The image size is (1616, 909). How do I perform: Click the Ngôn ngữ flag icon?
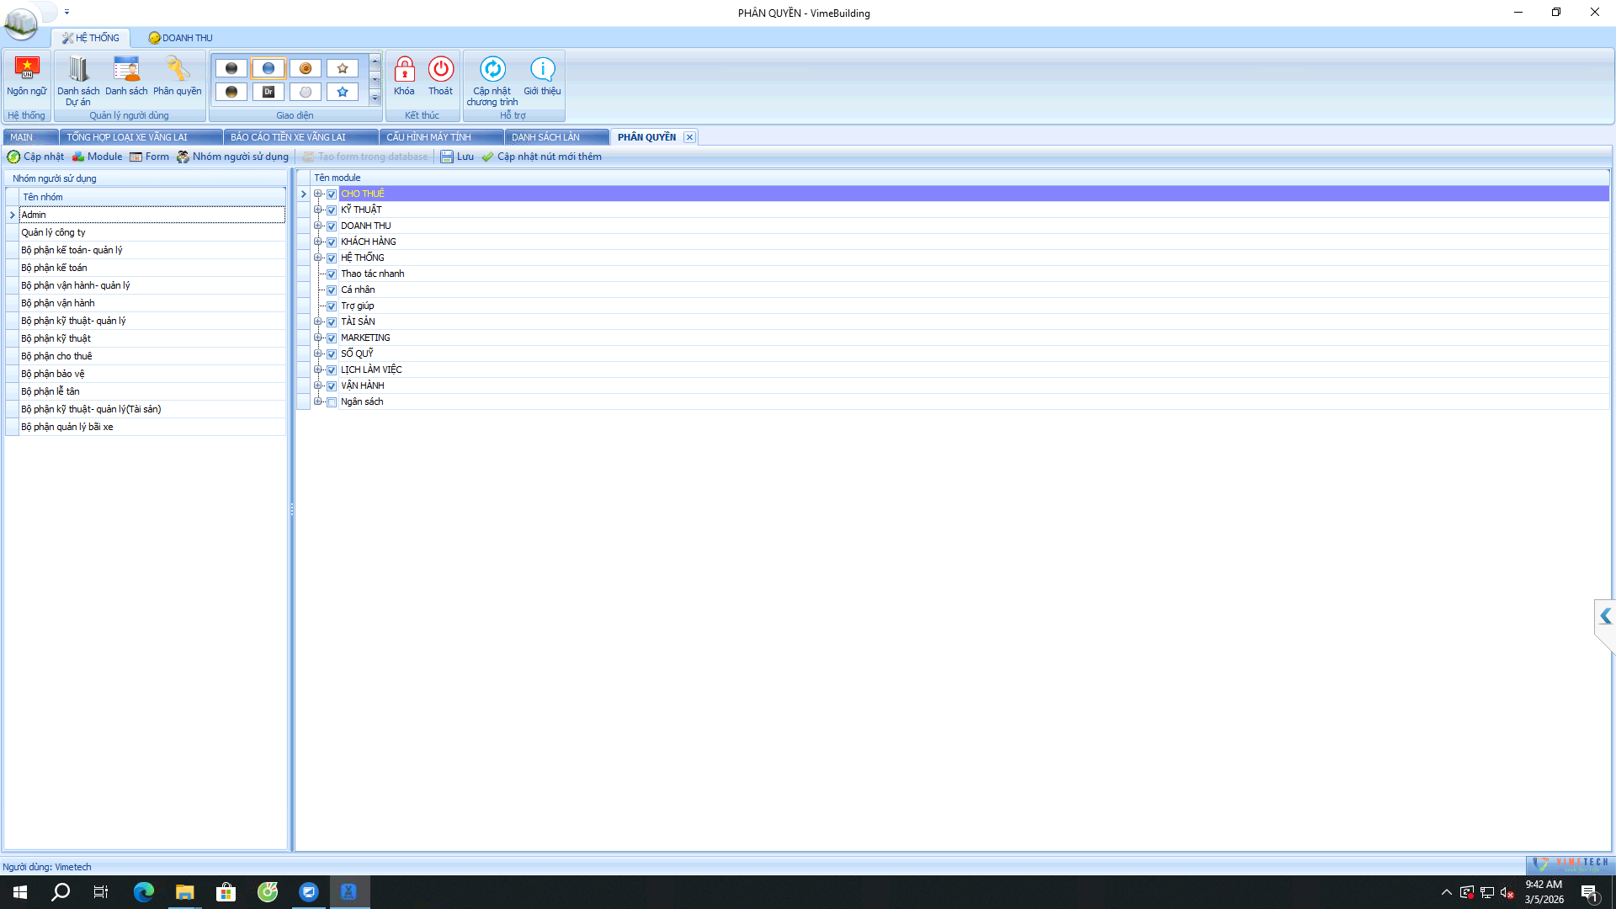[27, 69]
